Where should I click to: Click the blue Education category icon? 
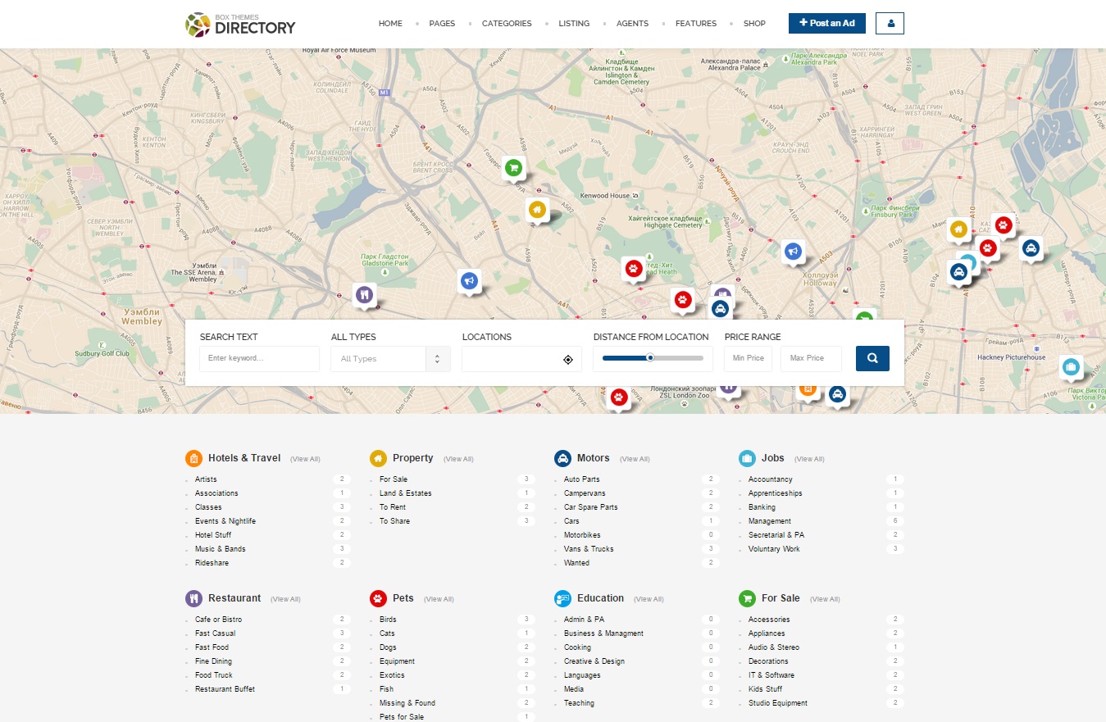(562, 598)
